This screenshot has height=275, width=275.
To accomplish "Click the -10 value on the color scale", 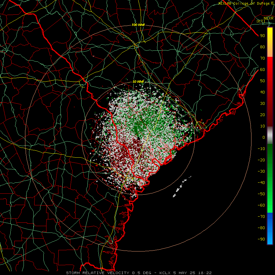I will pyautogui.click(x=261, y=149).
